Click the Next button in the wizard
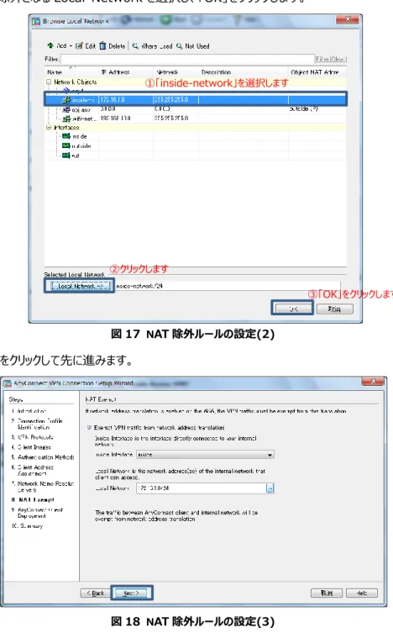This screenshot has height=633, width=393. pos(132,593)
